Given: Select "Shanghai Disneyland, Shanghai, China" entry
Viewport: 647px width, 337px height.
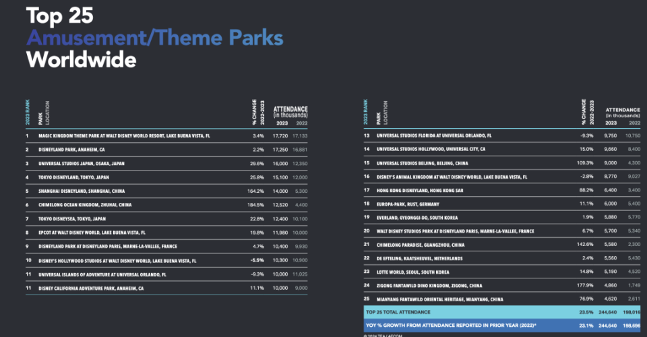Looking at the screenshot, I should [x=82, y=191].
